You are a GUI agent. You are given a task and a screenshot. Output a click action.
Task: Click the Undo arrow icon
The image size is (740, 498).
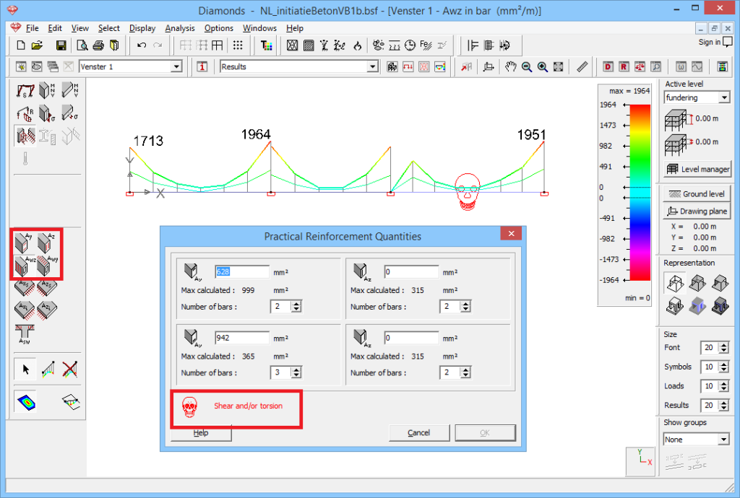141,45
